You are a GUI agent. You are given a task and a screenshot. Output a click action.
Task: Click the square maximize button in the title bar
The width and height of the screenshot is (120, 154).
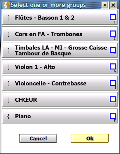coord(105,5)
